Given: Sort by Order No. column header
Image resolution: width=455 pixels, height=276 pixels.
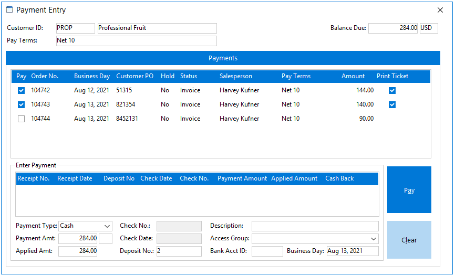Looking at the screenshot, I should [45, 76].
